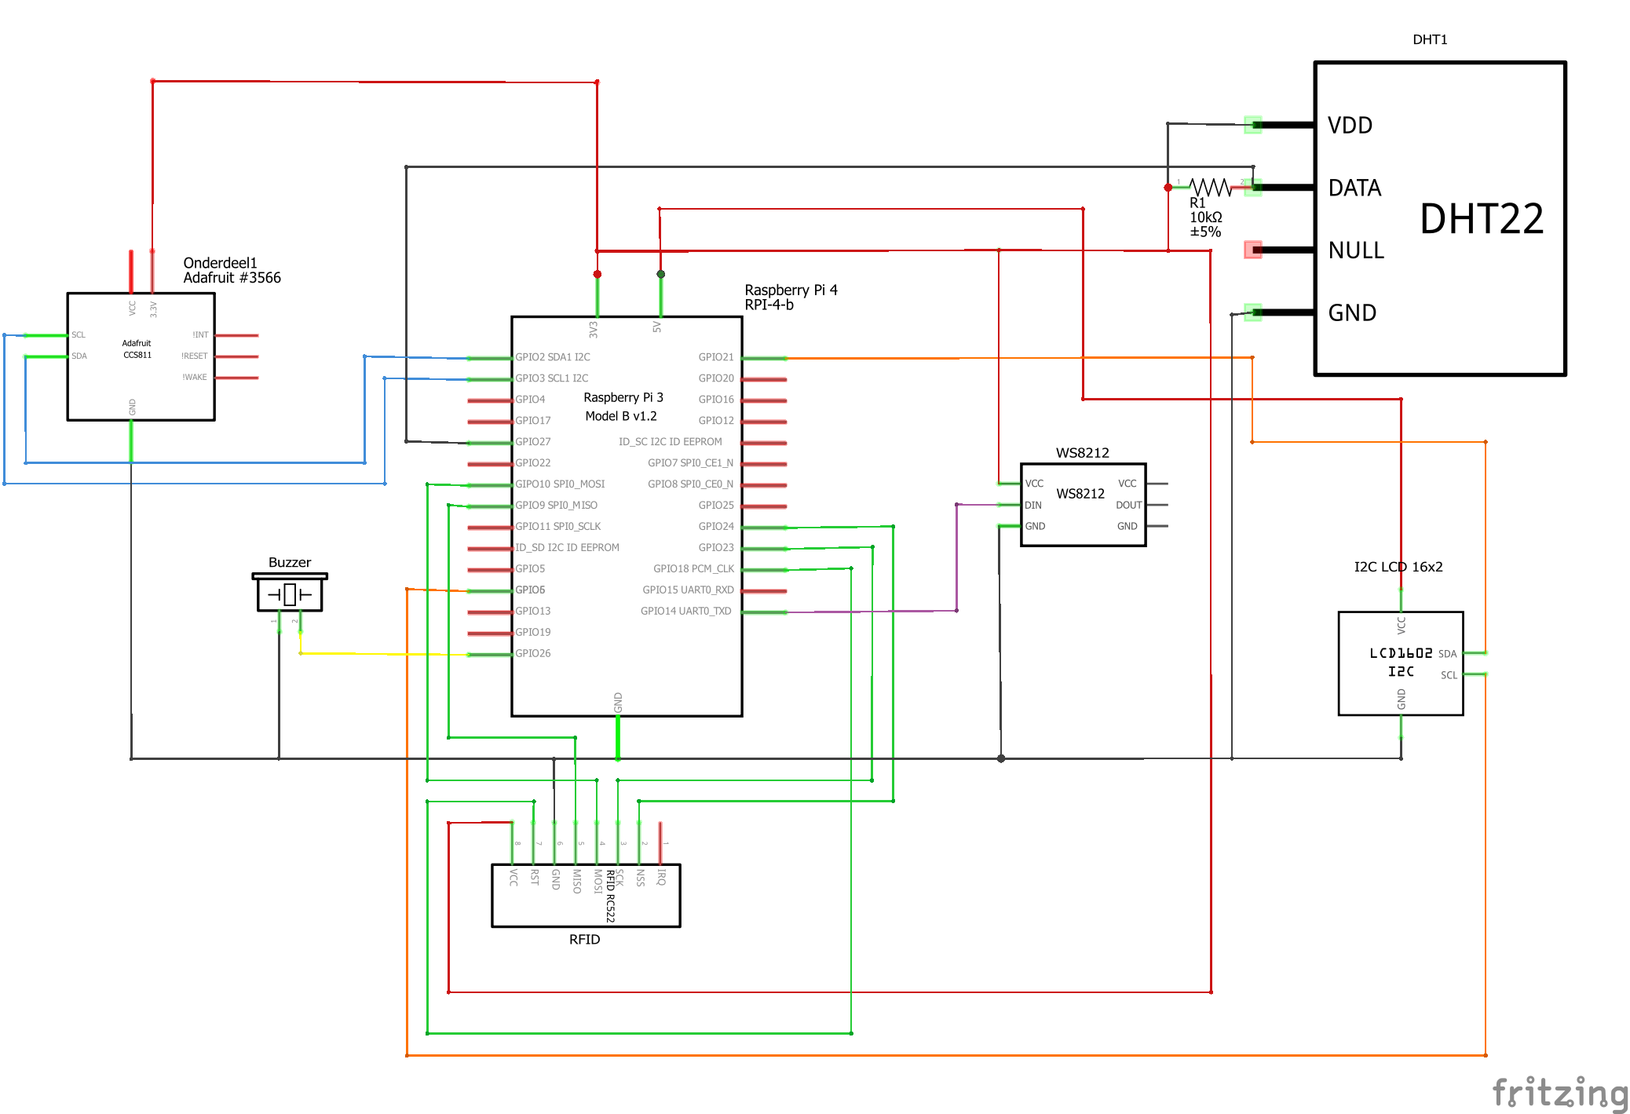Select the GPIO24 pin label
This screenshot has width=1630, height=1114.
coord(716,527)
